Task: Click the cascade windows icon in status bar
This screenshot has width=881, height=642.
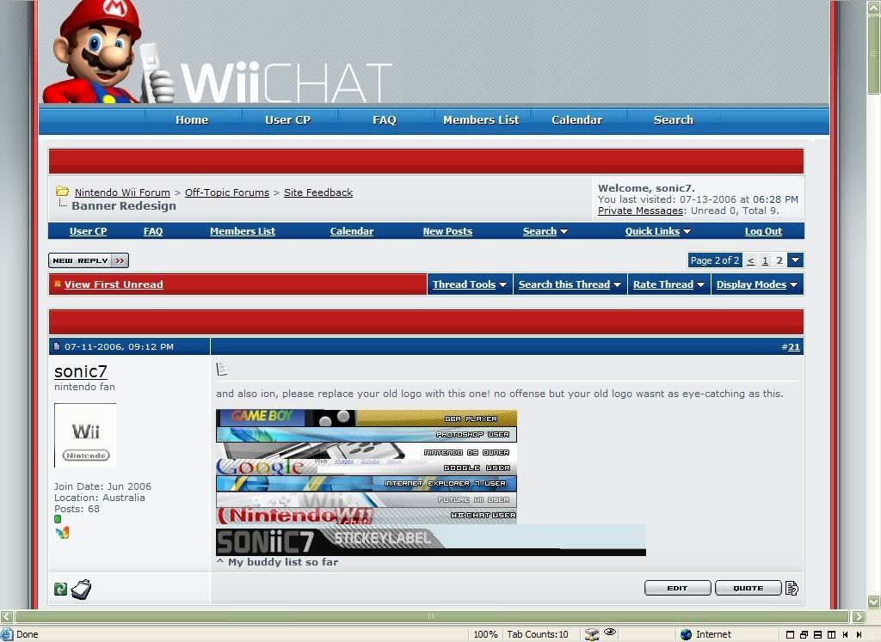Action: (804, 635)
